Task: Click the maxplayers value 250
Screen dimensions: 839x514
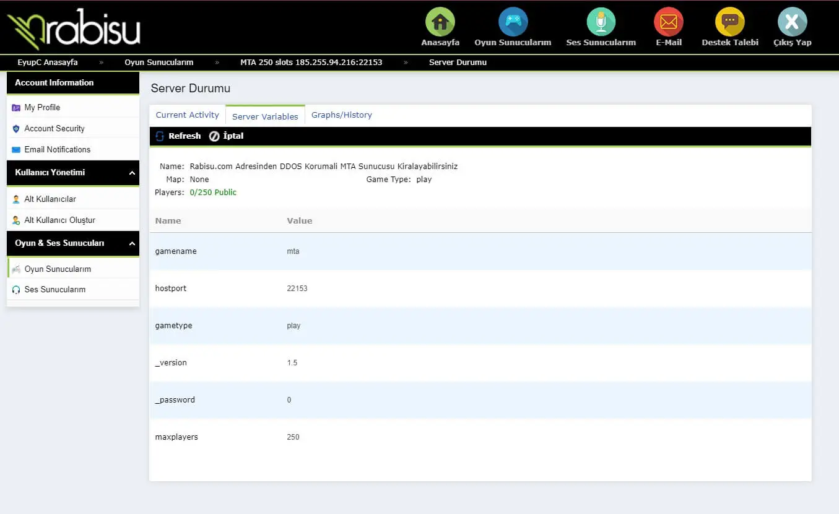Action: coord(293,437)
